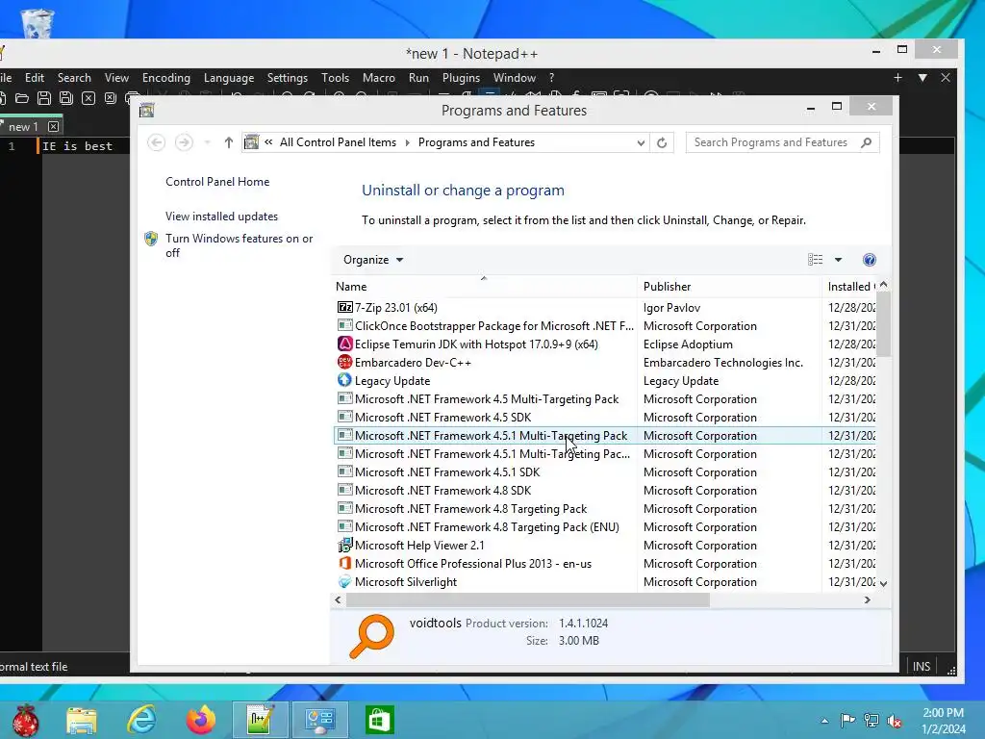This screenshot has width=985, height=739.
Task: Click the Control Panel icon in the address bar
Action: click(251, 142)
